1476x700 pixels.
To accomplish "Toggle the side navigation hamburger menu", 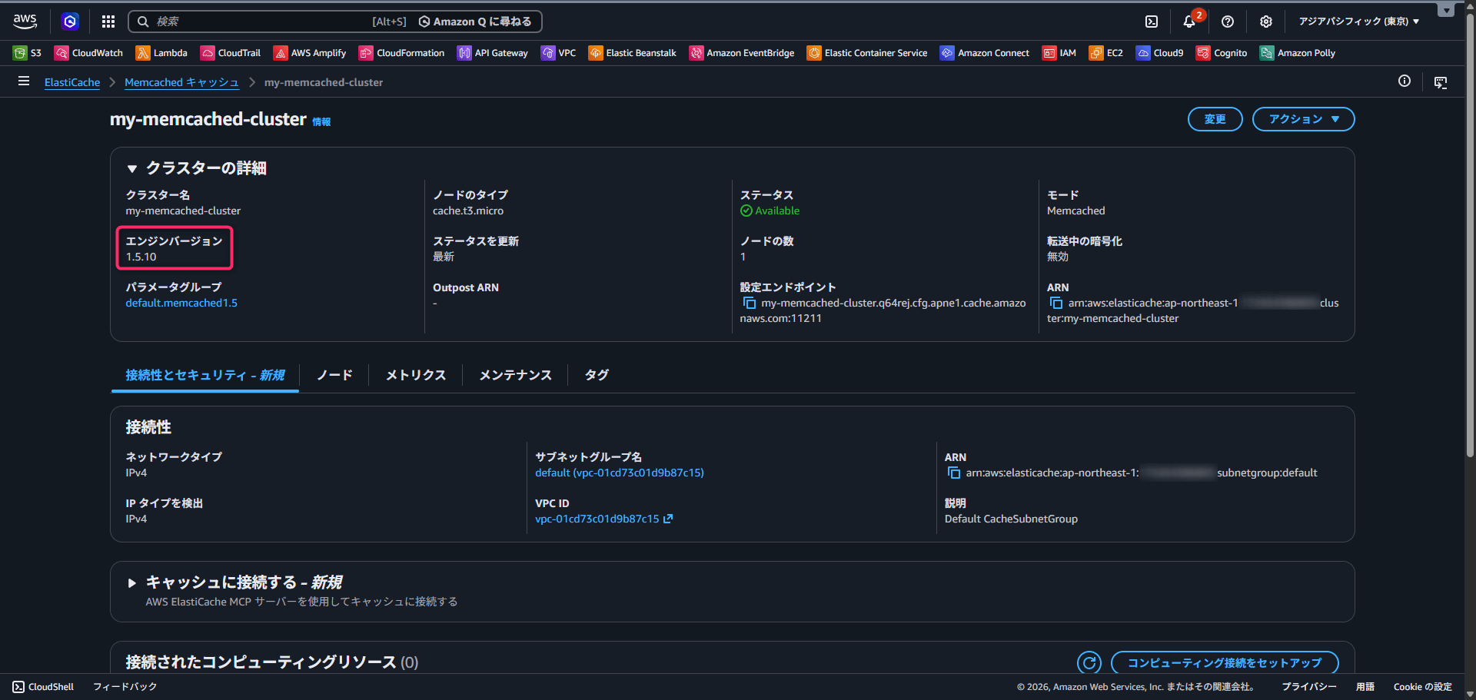I will coord(24,81).
